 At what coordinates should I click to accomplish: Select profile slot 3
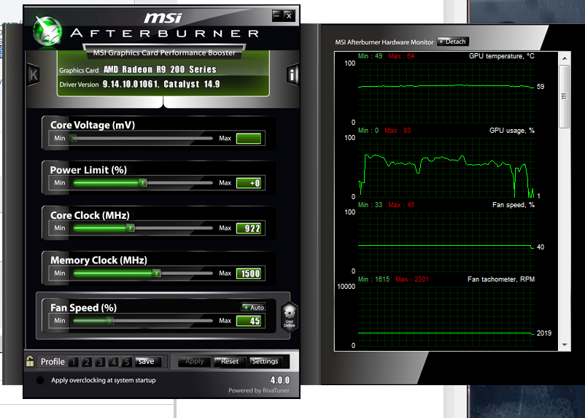pyautogui.click(x=100, y=362)
